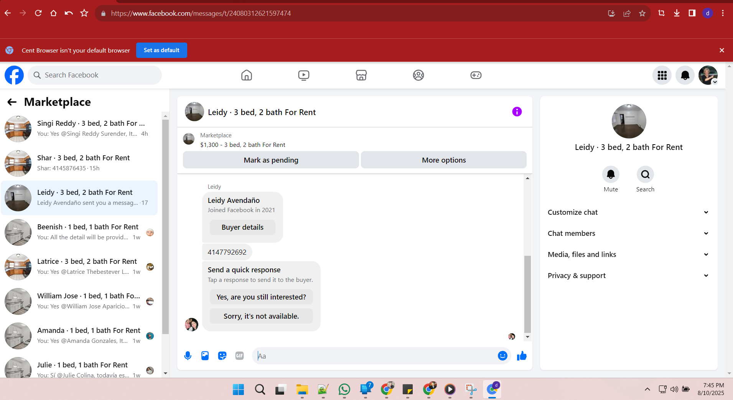The image size is (733, 400).
Task: Open browser downloads icon
Action: click(x=677, y=13)
